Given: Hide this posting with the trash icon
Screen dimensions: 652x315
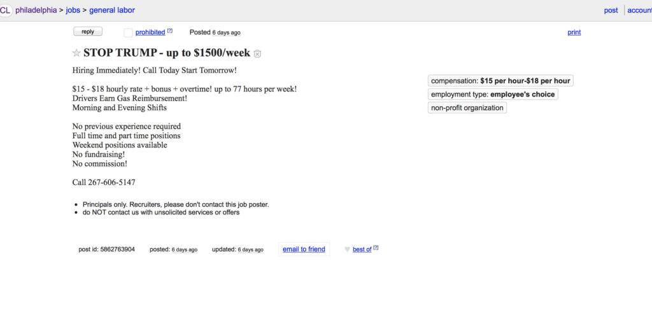Looking at the screenshot, I should click(x=257, y=53).
